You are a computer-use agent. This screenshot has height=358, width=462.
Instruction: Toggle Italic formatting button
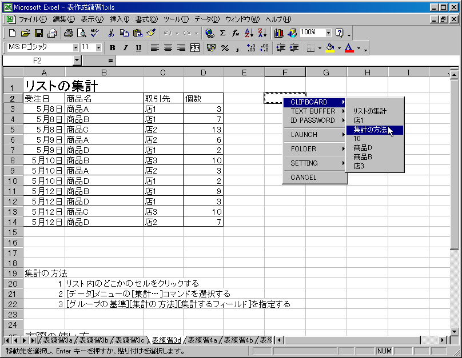[x=124, y=48]
